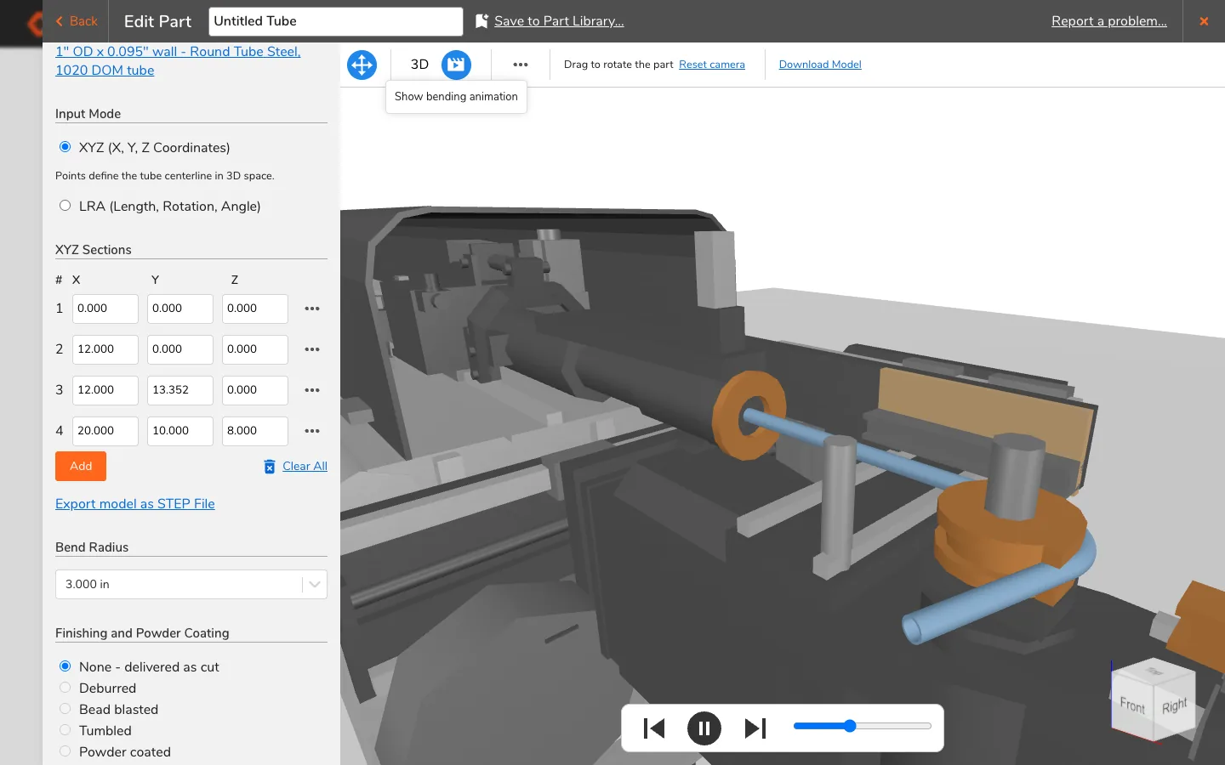Viewport: 1225px width, 765px height.
Task: Open the Round Tube Steel material link
Action: (178, 61)
